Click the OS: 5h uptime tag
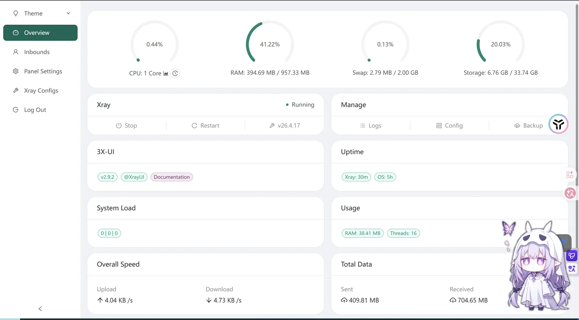 coord(385,177)
